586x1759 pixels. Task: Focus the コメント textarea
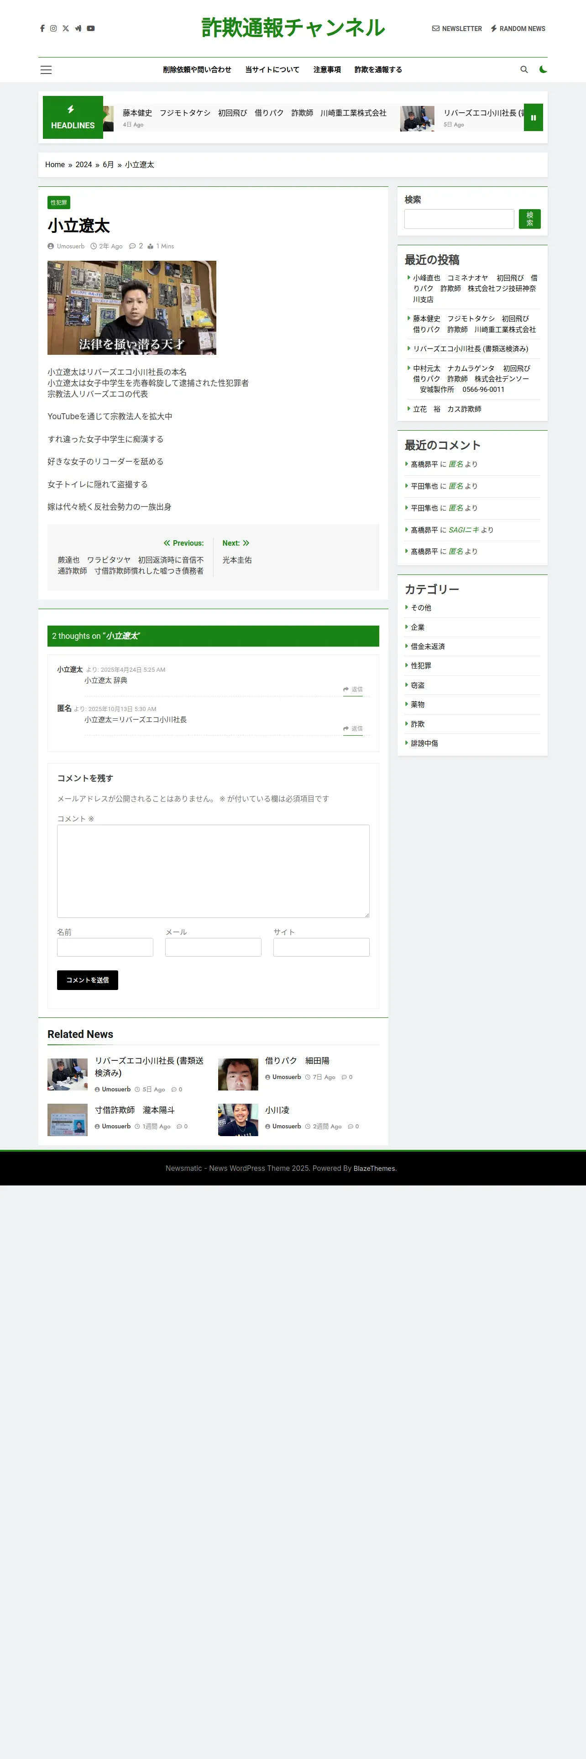click(x=213, y=871)
